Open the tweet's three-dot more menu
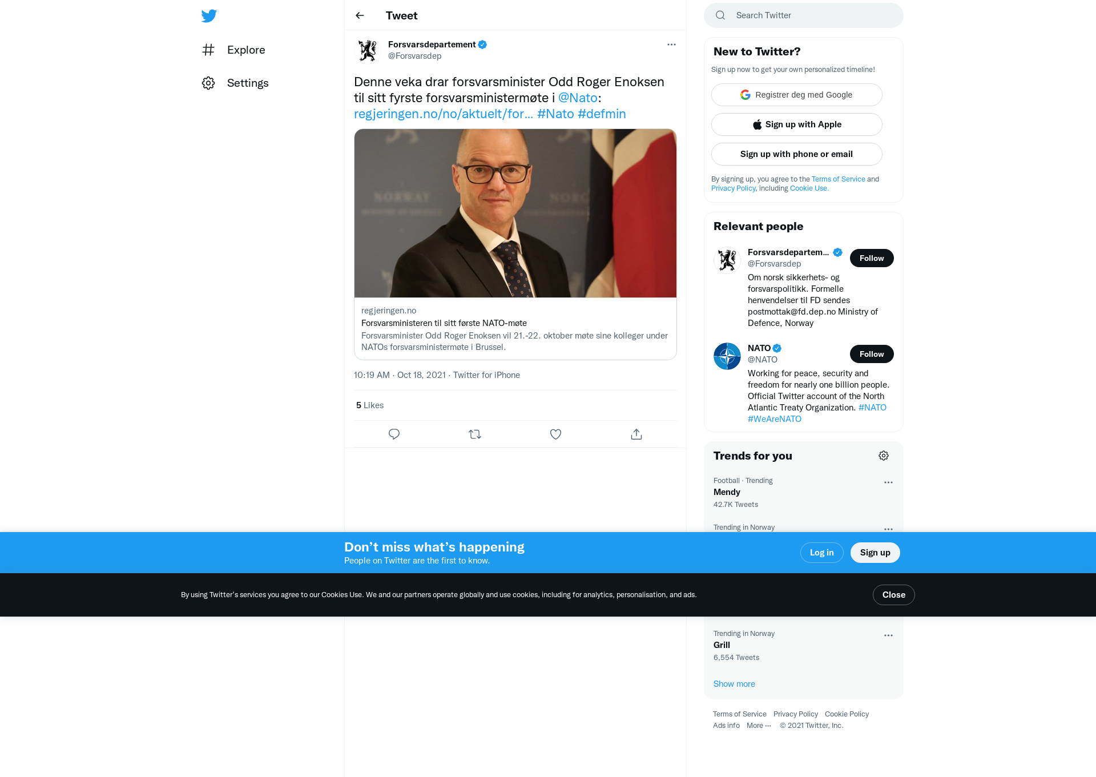 pos(671,45)
